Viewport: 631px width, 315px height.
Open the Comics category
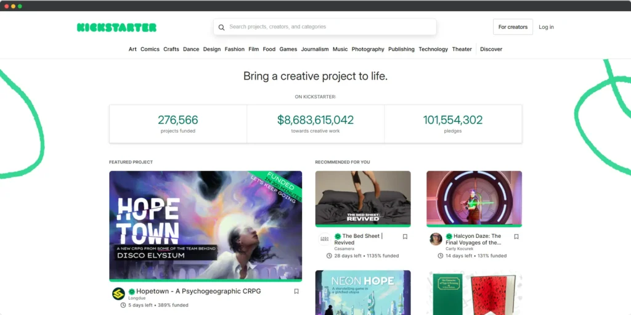pyautogui.click(x=150, y=49)
